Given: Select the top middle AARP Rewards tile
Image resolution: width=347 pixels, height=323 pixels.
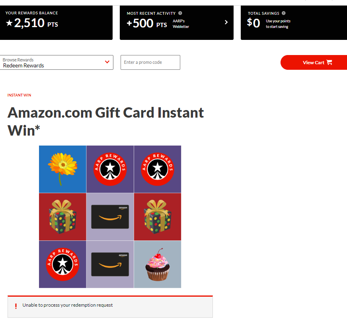Looking at the screenshot, I should pos(110,169).
